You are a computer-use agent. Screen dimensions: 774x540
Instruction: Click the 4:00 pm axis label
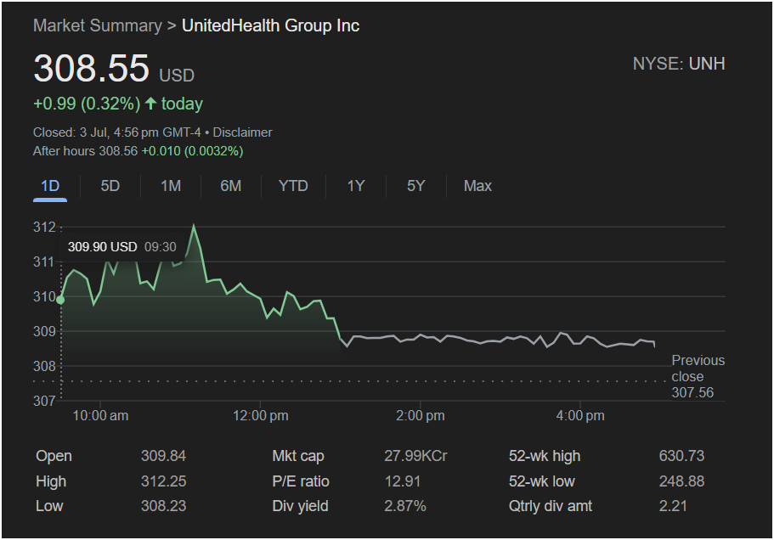pyautogui.click(x=580, y=416)
